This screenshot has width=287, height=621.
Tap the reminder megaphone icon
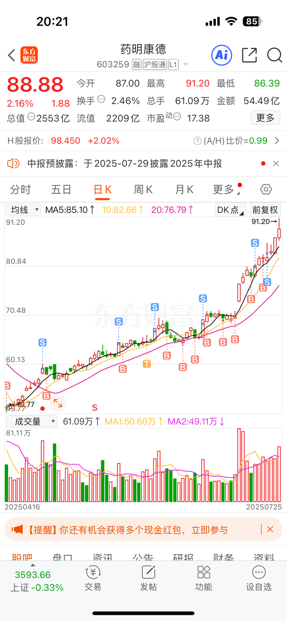[17, 529]
